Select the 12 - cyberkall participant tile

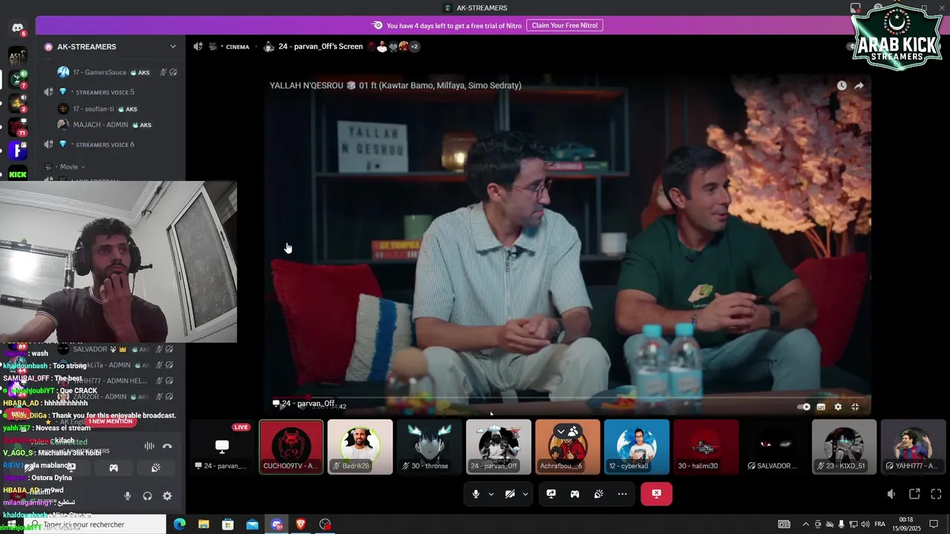pos(636,446)
